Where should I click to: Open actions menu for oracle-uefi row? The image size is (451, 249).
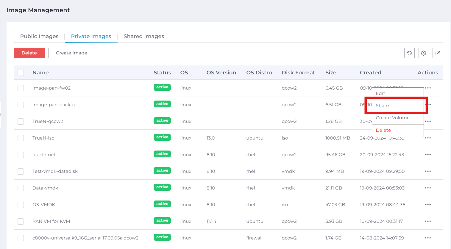click(428, 155)
